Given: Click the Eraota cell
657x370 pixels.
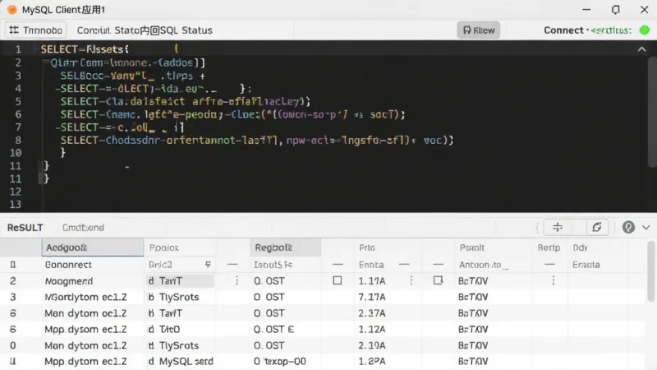Looking at the screenshot, I should coord(586,265).
